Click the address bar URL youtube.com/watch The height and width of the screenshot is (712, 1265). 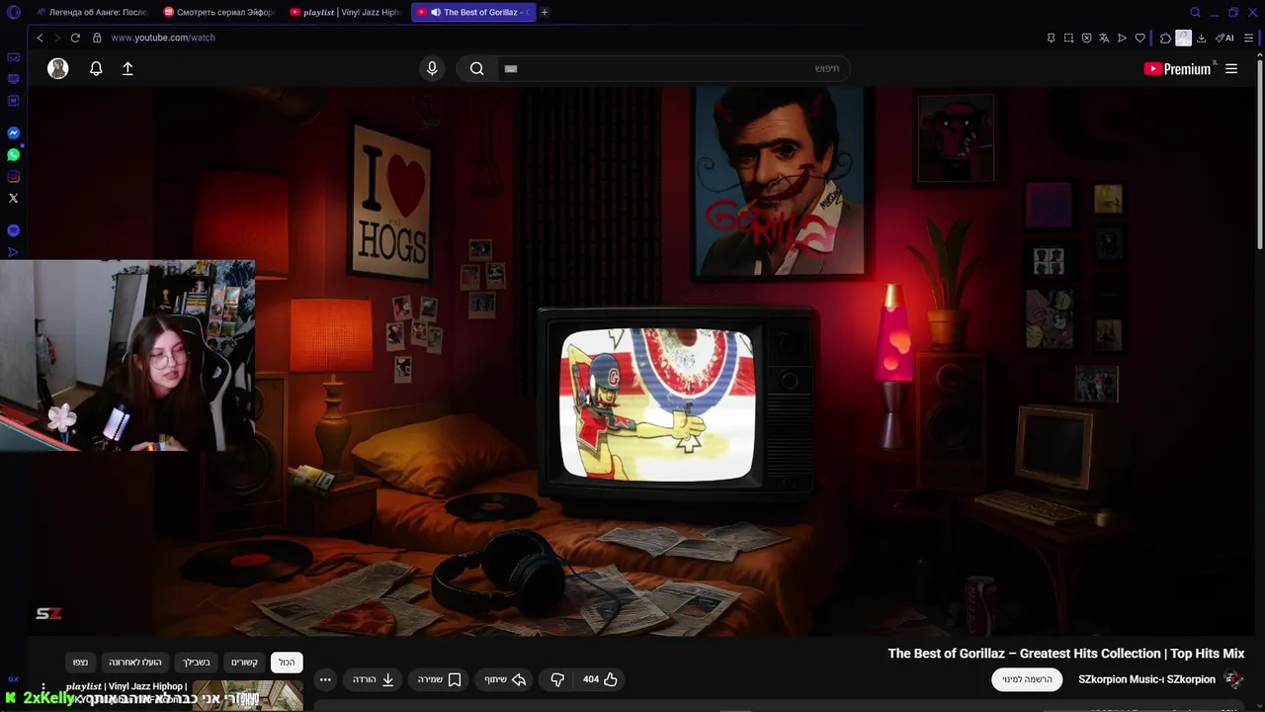click(x=163, y=38)
